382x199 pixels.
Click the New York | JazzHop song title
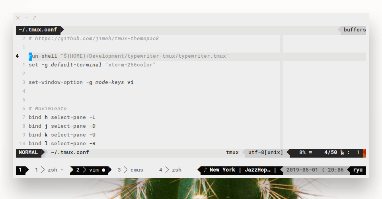pos(240,170)
